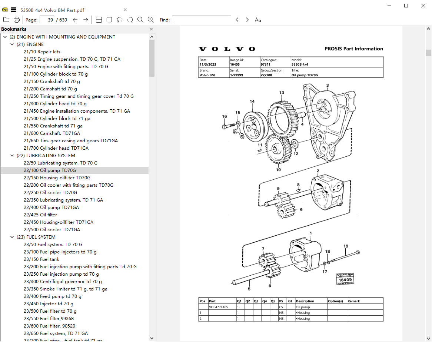Viewport: 432px width, 342px height.
Task: Open bookmark 22/50 Lubricating system. TD 70 G
Action: 61,163
